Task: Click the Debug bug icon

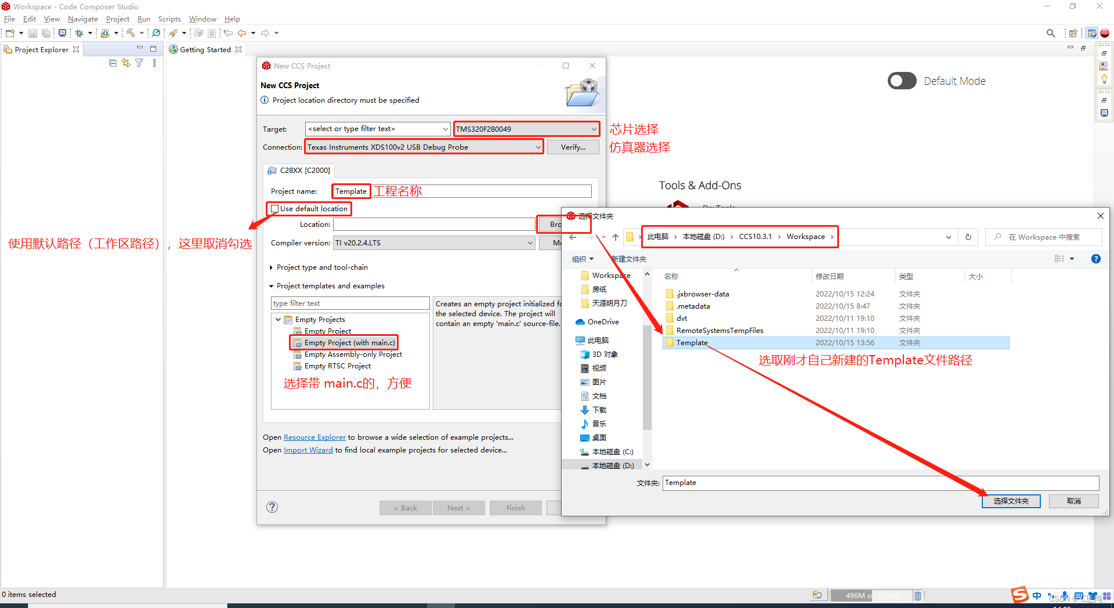Action: point(79,33)
